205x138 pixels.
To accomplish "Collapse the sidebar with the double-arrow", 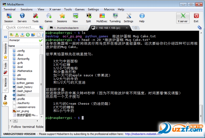I will [5, 37].
